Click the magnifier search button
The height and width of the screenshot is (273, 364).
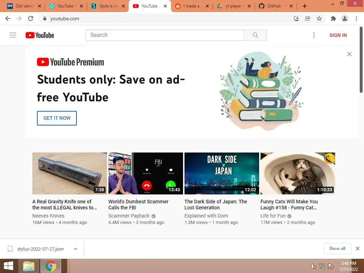[255, 35]
